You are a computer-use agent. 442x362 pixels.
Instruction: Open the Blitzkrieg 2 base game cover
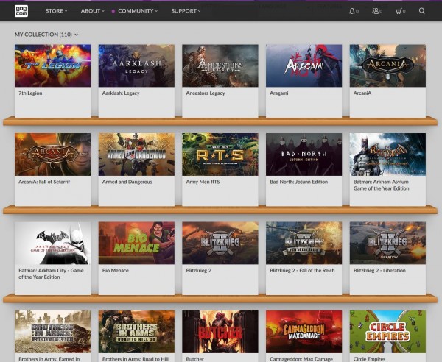coord(220,243)
